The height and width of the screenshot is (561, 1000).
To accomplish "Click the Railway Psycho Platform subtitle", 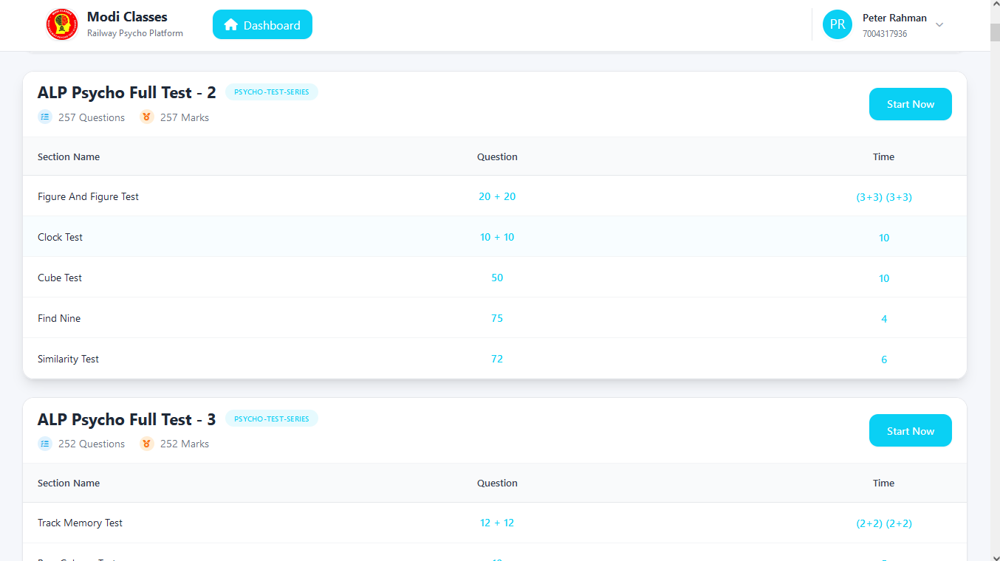I will pyautogui.click(x=135, y=33).
